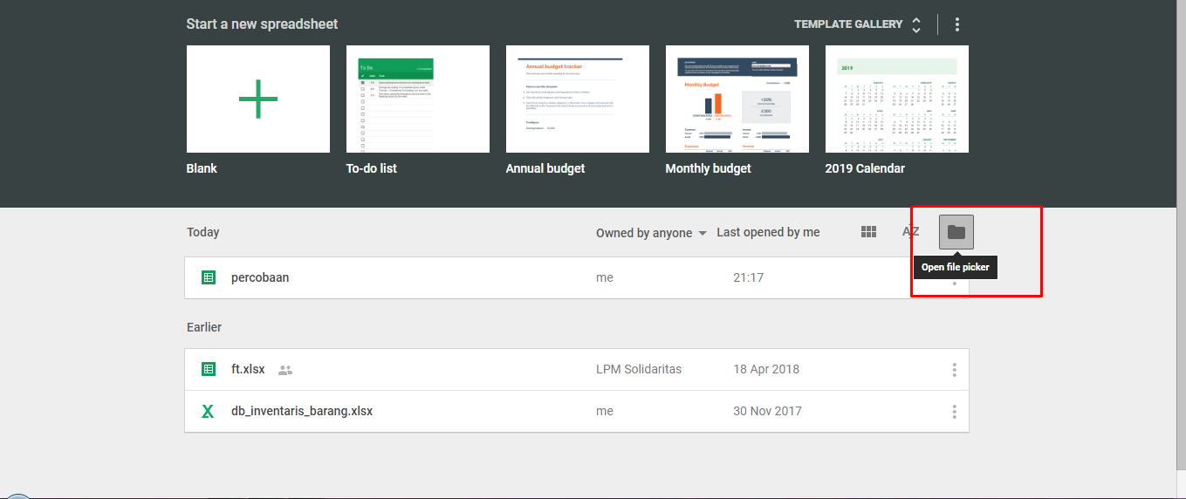Open more options for ft.xlsx
This screenshot has height=499, width=1186.
(954, 370)
